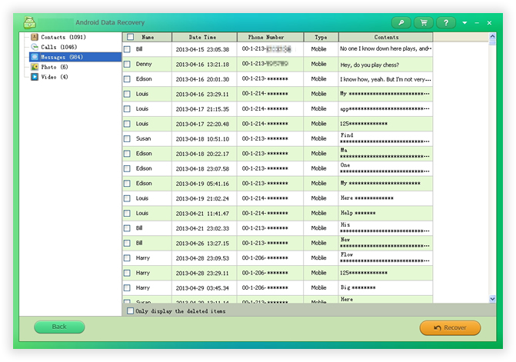Check the Harry 2013-04-29 03:45.34 checkbox
Screen dimensions: 516x362
[x=127, y=288]
